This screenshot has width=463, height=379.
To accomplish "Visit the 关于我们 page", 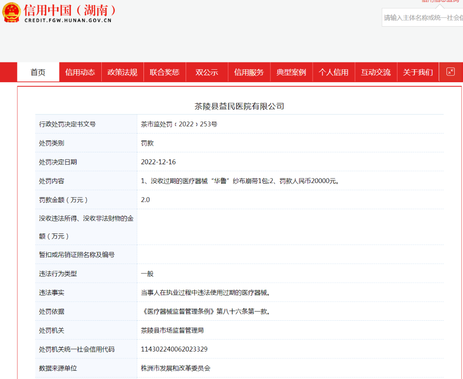I will click(x=418, y=72).
